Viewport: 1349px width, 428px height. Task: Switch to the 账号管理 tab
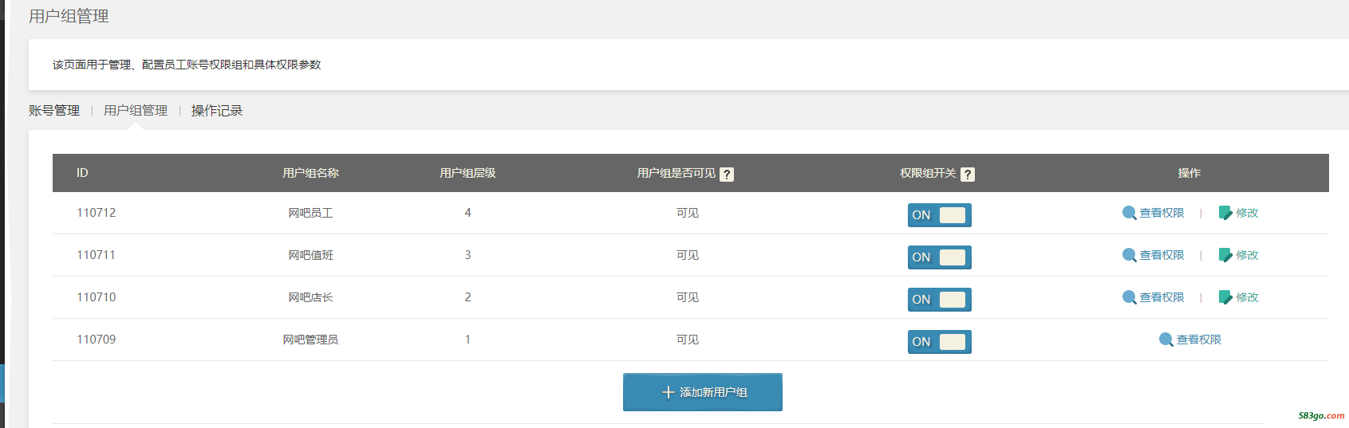54,111
